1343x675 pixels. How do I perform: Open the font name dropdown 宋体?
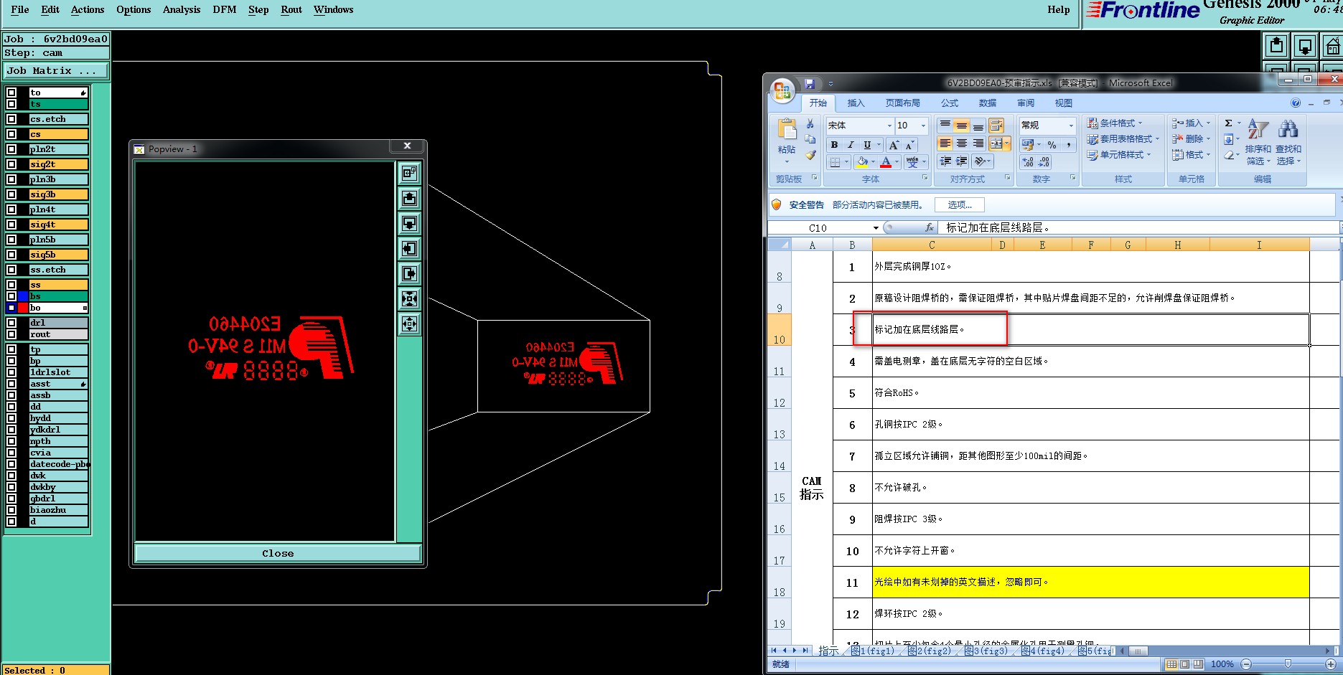coord(889,126)
